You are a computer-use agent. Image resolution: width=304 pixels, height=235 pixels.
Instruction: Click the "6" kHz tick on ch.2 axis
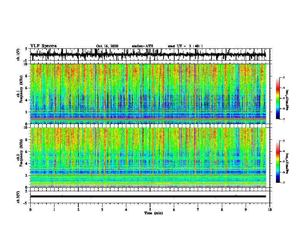point(26,152)
